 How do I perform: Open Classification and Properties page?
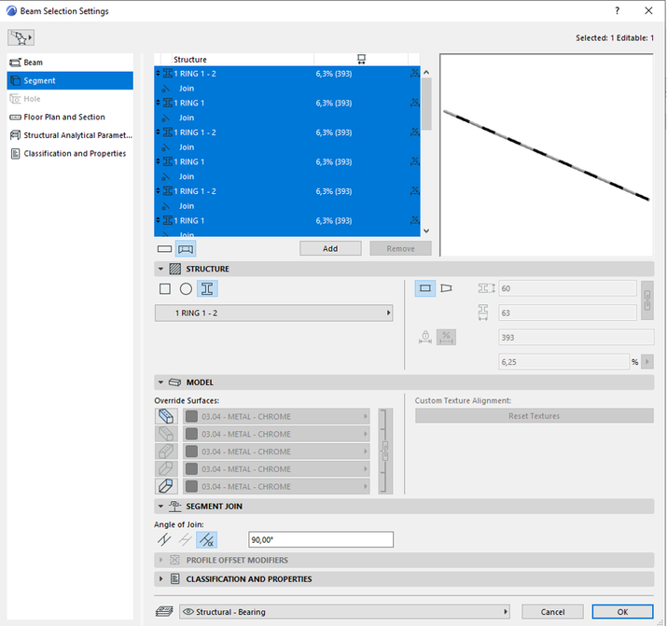coord(70,154)
